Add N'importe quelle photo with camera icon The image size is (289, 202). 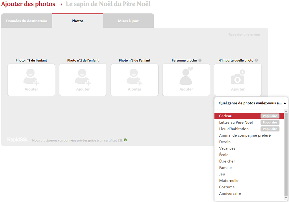(238, 80)
